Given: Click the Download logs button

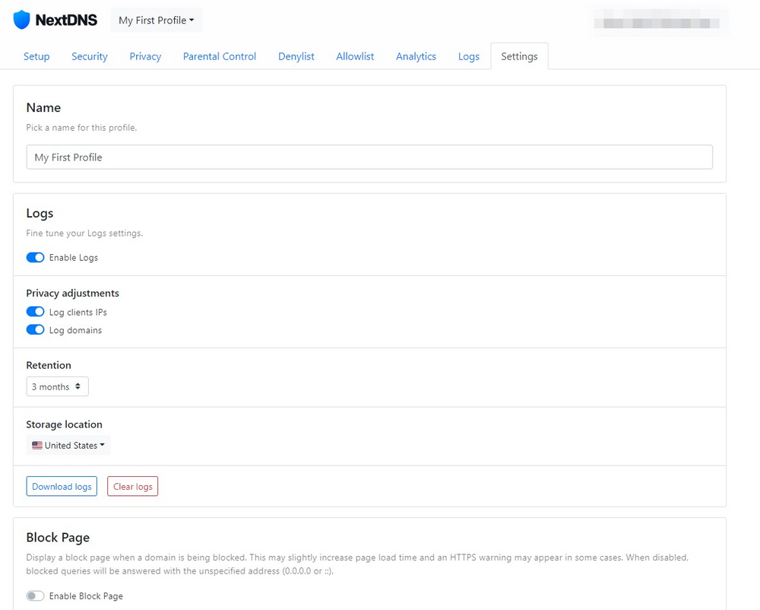Looking at the screenshot, I should point(61,486).
